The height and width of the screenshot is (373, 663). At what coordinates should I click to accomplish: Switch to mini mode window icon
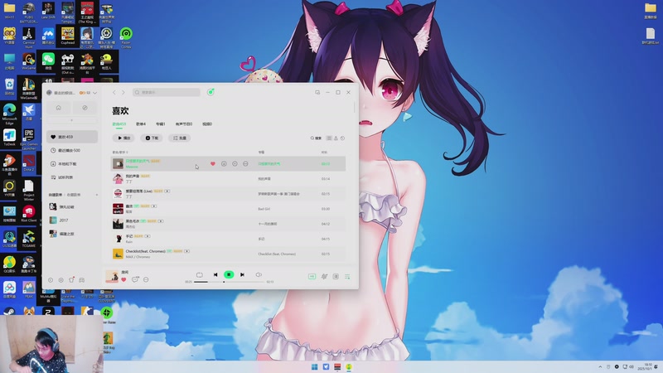pos(317,92)
